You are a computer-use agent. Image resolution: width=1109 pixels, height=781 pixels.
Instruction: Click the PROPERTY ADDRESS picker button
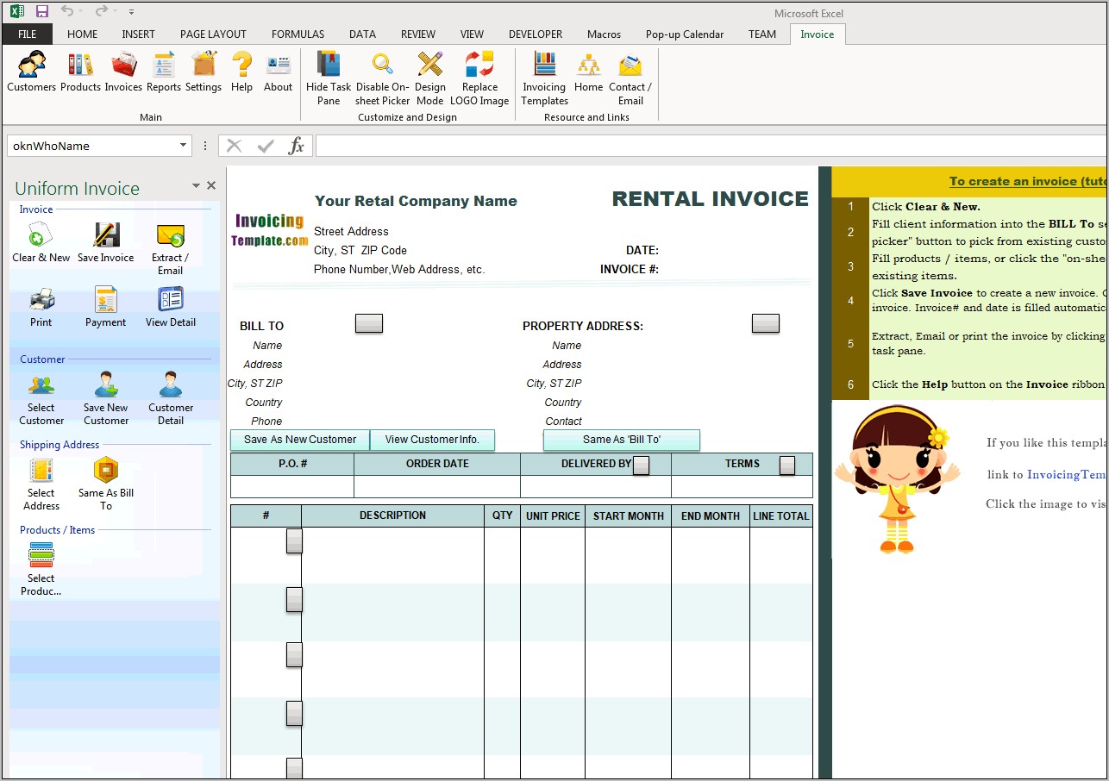(766, 323)
